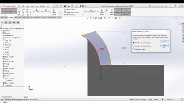Click the New document icon

(x=57, y=6)
